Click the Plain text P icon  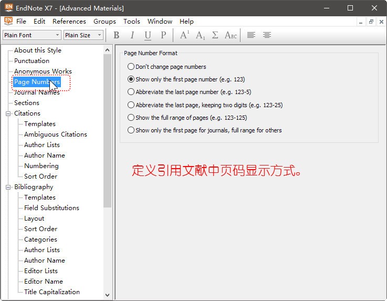[x=163, y=35]
